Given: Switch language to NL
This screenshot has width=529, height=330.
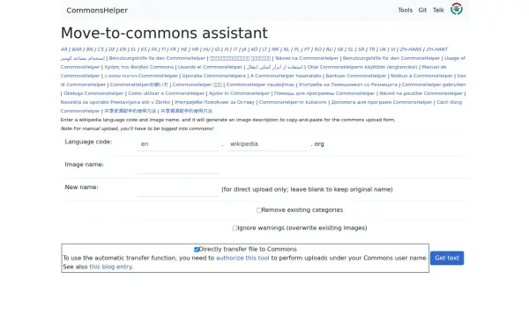Looking at the screenshot, I should [287, 49].
